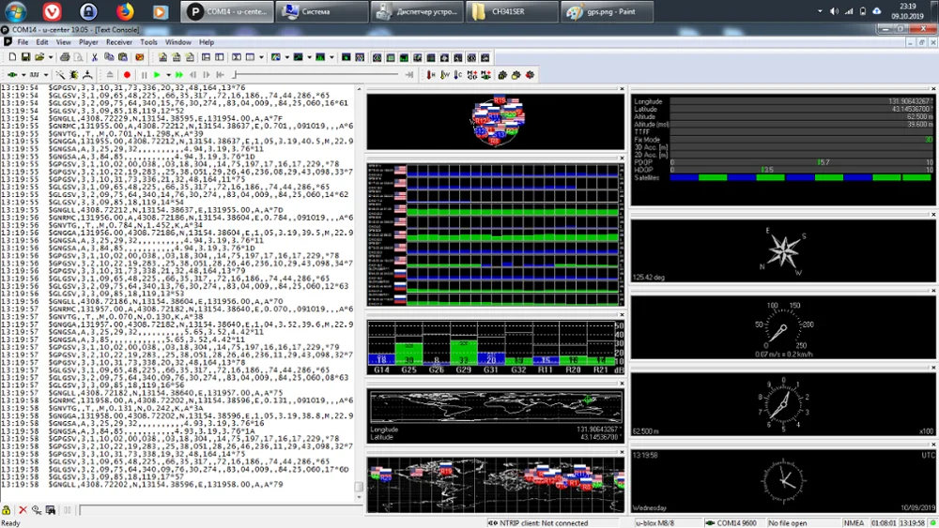Click the New file icon
This screenshot has width=939, height=528.
click(x=12, y=57)
